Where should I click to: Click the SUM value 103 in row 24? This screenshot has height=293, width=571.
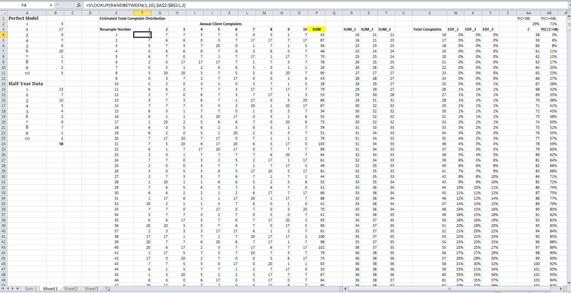click(316, 144)
